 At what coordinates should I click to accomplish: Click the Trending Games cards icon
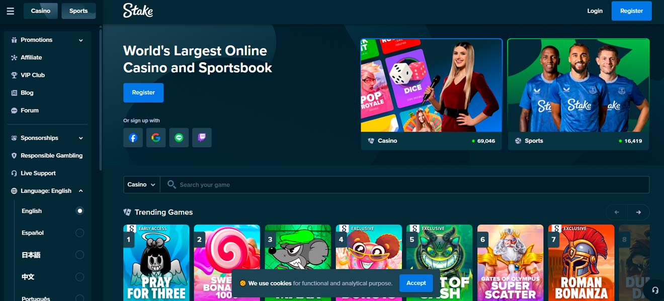tap(127, 212)
